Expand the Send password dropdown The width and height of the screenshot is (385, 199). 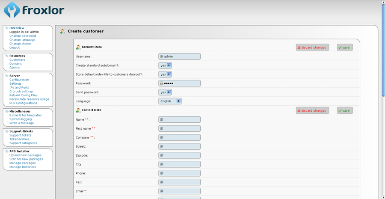(x=165, y=92)
